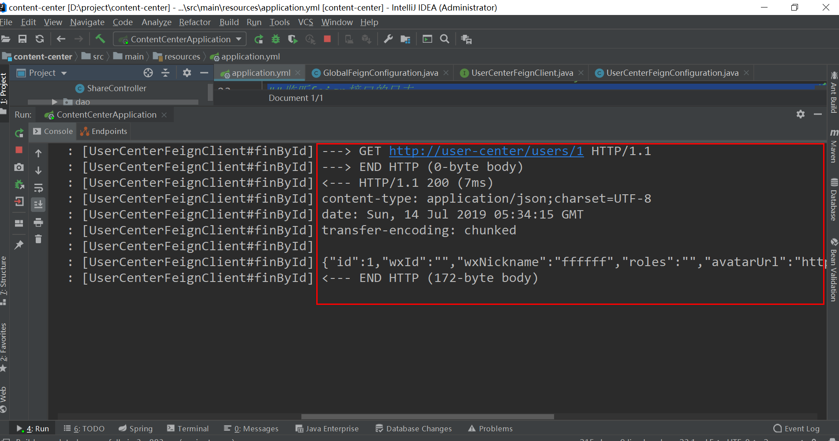Open Settings via the wrench icon

pos(388,39)
